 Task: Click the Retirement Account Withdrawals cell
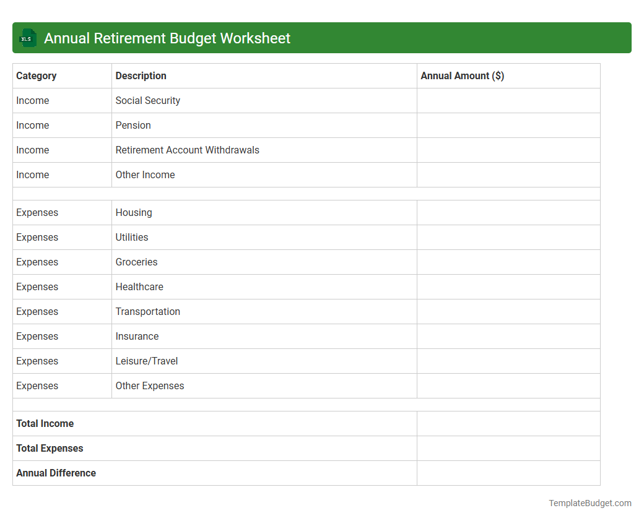187,150
